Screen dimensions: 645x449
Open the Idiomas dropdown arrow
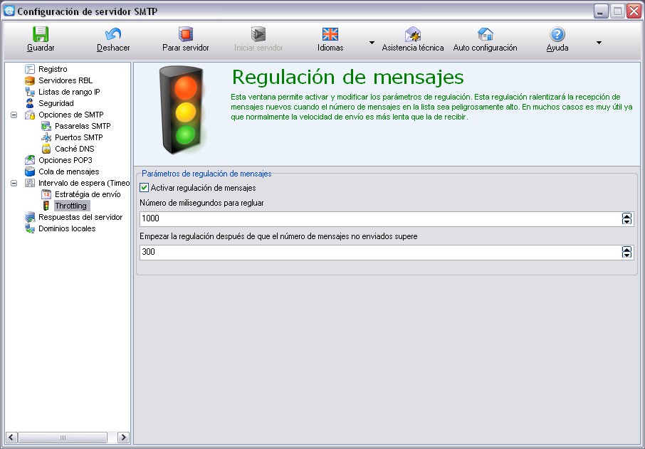(x=372, y=43)
